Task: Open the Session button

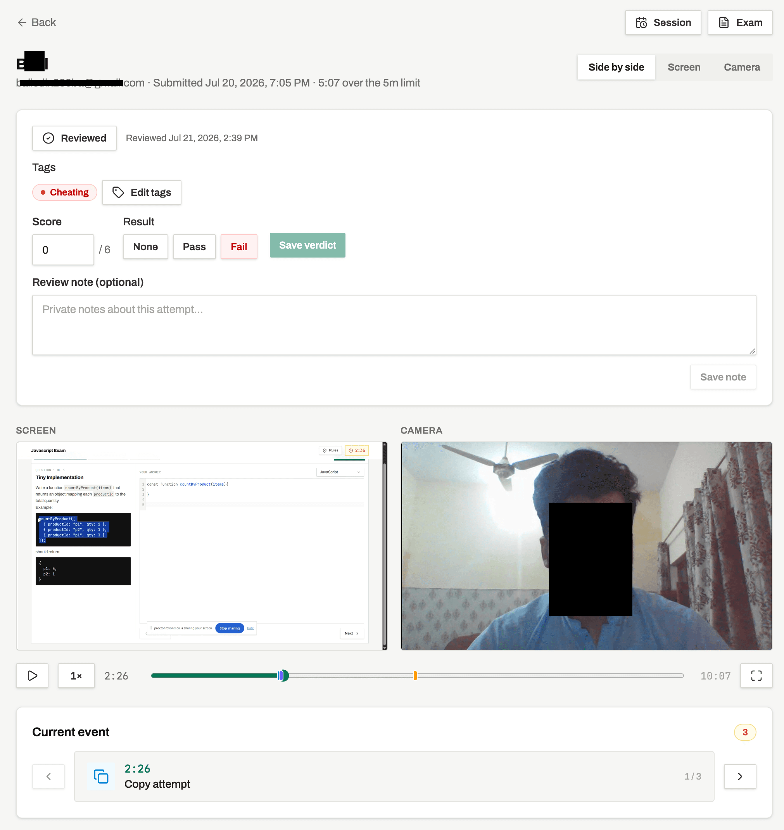Action: point(663,22)
